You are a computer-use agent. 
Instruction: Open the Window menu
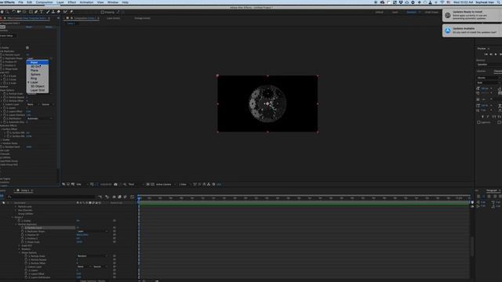113,2
